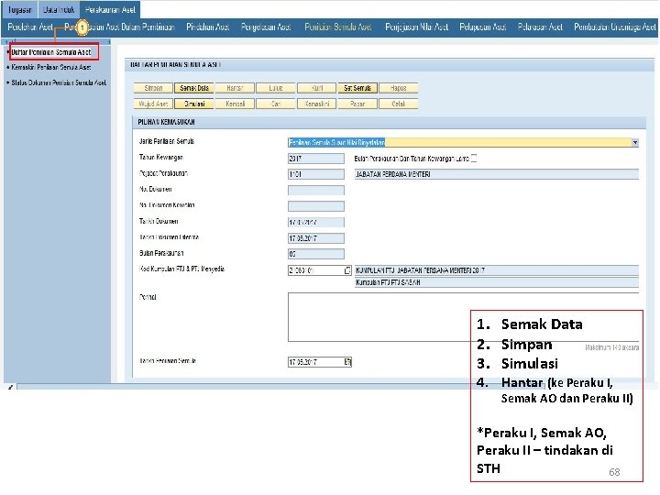Open the Pembatalan Urusniaga Aset menu
Screen dimensions: 660x495
(x=614, y=27)
